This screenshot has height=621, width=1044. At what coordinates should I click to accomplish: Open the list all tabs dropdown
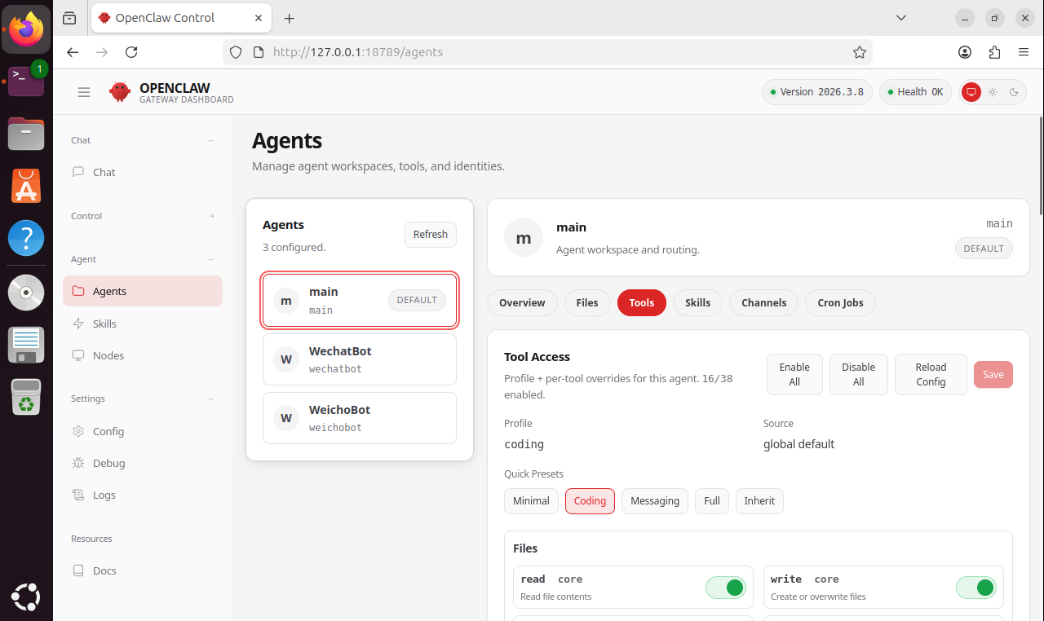[x=901, y=18]
